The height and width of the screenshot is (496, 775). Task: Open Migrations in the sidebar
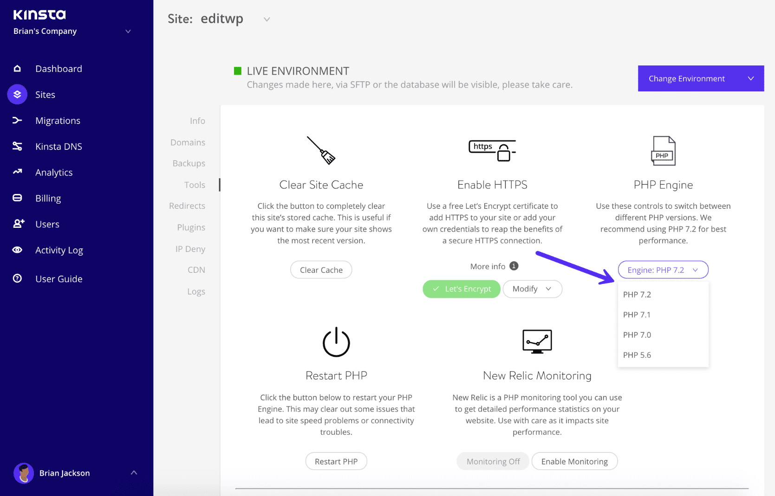58,121
